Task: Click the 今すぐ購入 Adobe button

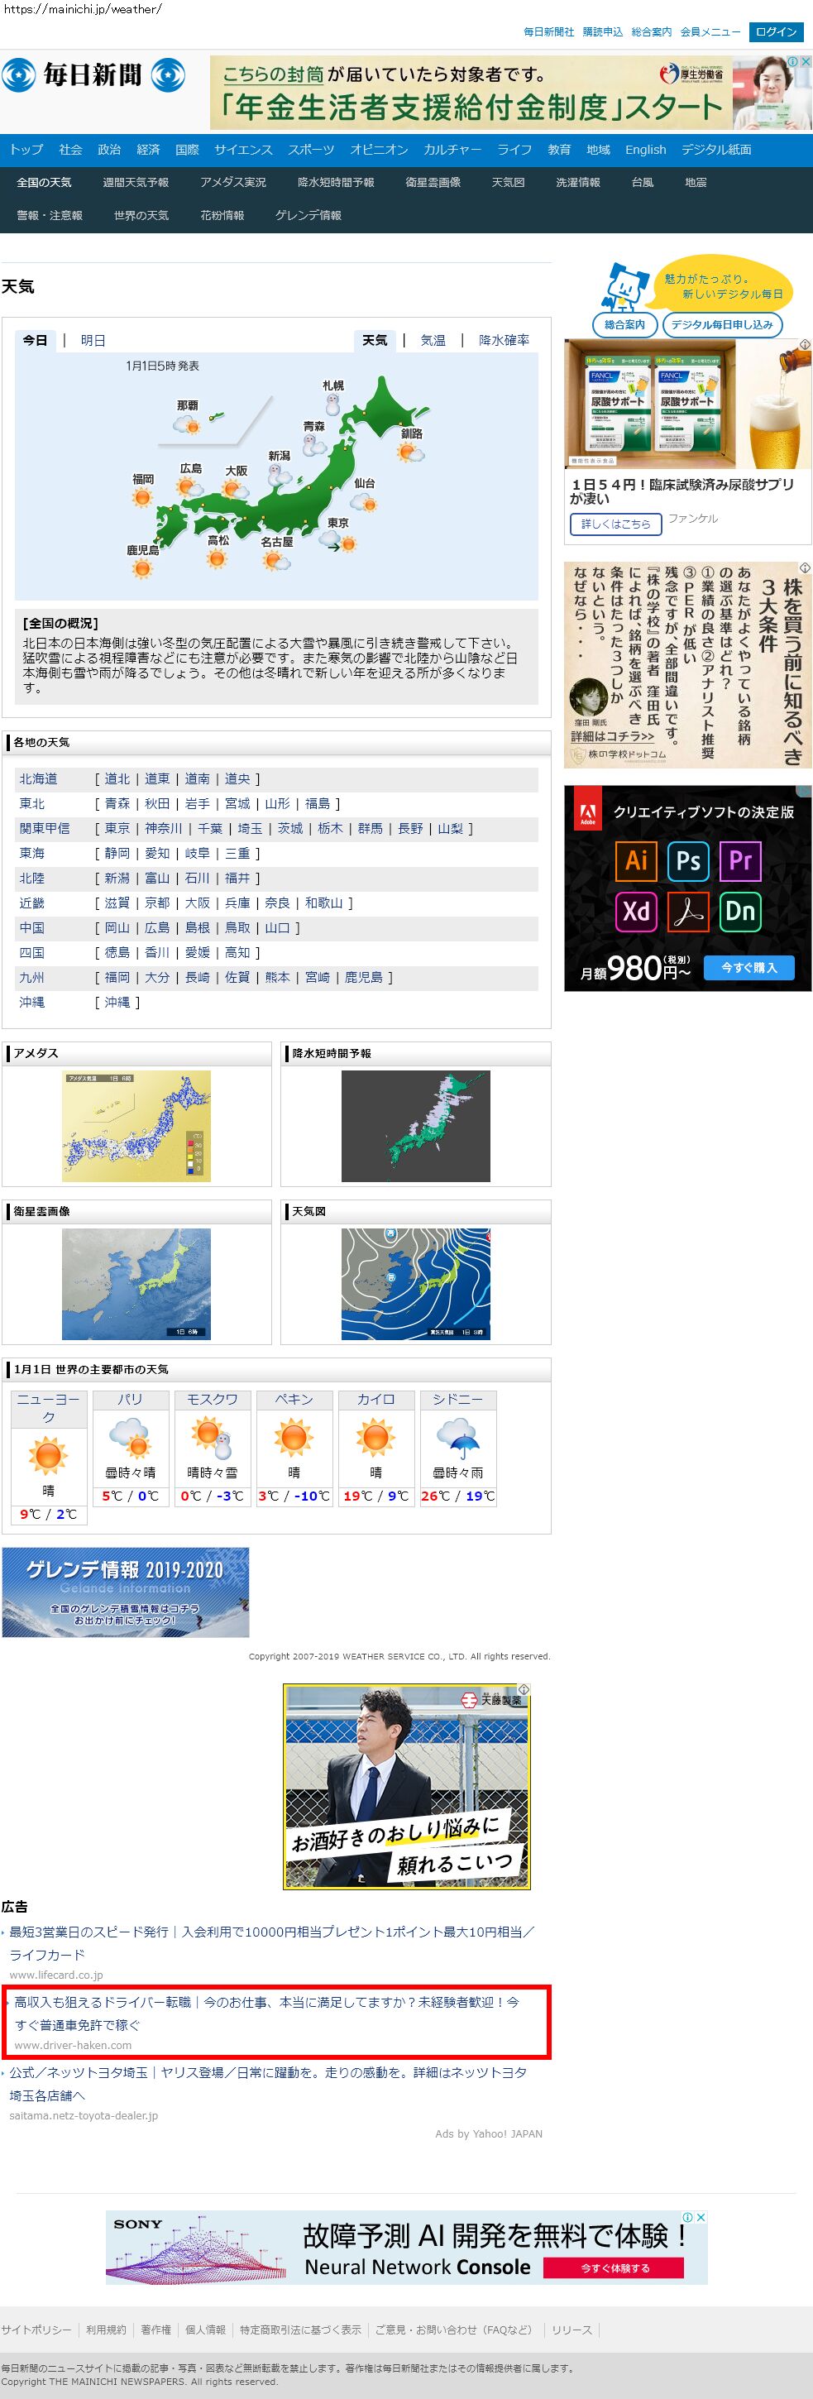Action: 749,968
